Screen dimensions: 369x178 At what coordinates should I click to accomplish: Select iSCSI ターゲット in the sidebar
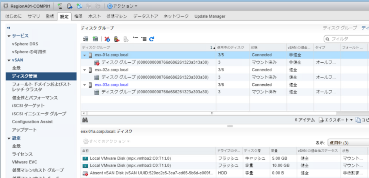point(28,105)
